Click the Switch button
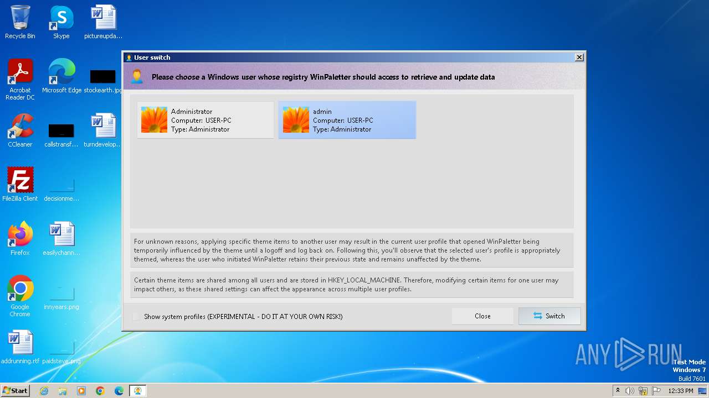Viewport: 709px width, 398px height. tap(549, 316)
